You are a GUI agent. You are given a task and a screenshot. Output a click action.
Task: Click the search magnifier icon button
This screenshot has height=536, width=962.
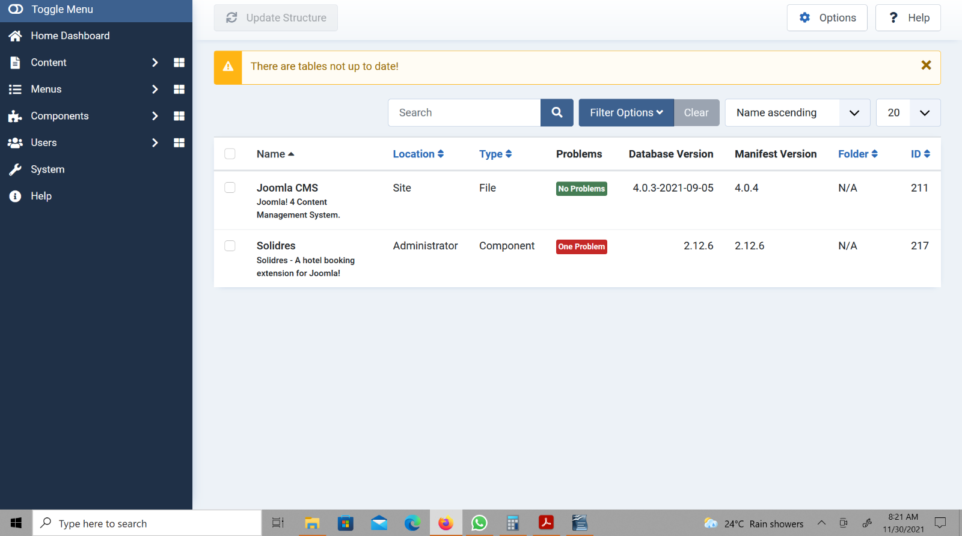[x=557, y=112]
